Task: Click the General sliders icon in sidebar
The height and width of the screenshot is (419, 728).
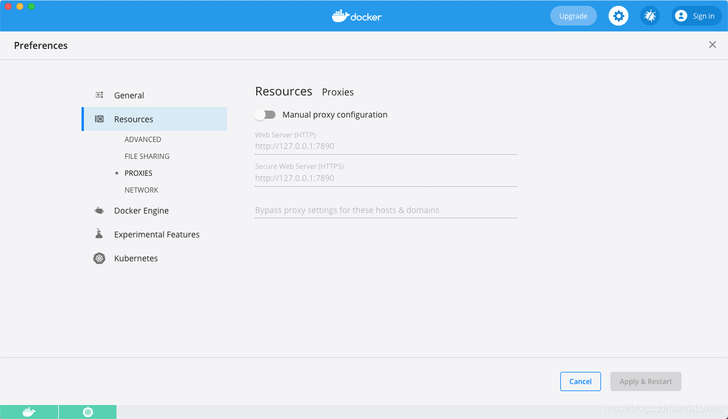Action: pos(100,95)
